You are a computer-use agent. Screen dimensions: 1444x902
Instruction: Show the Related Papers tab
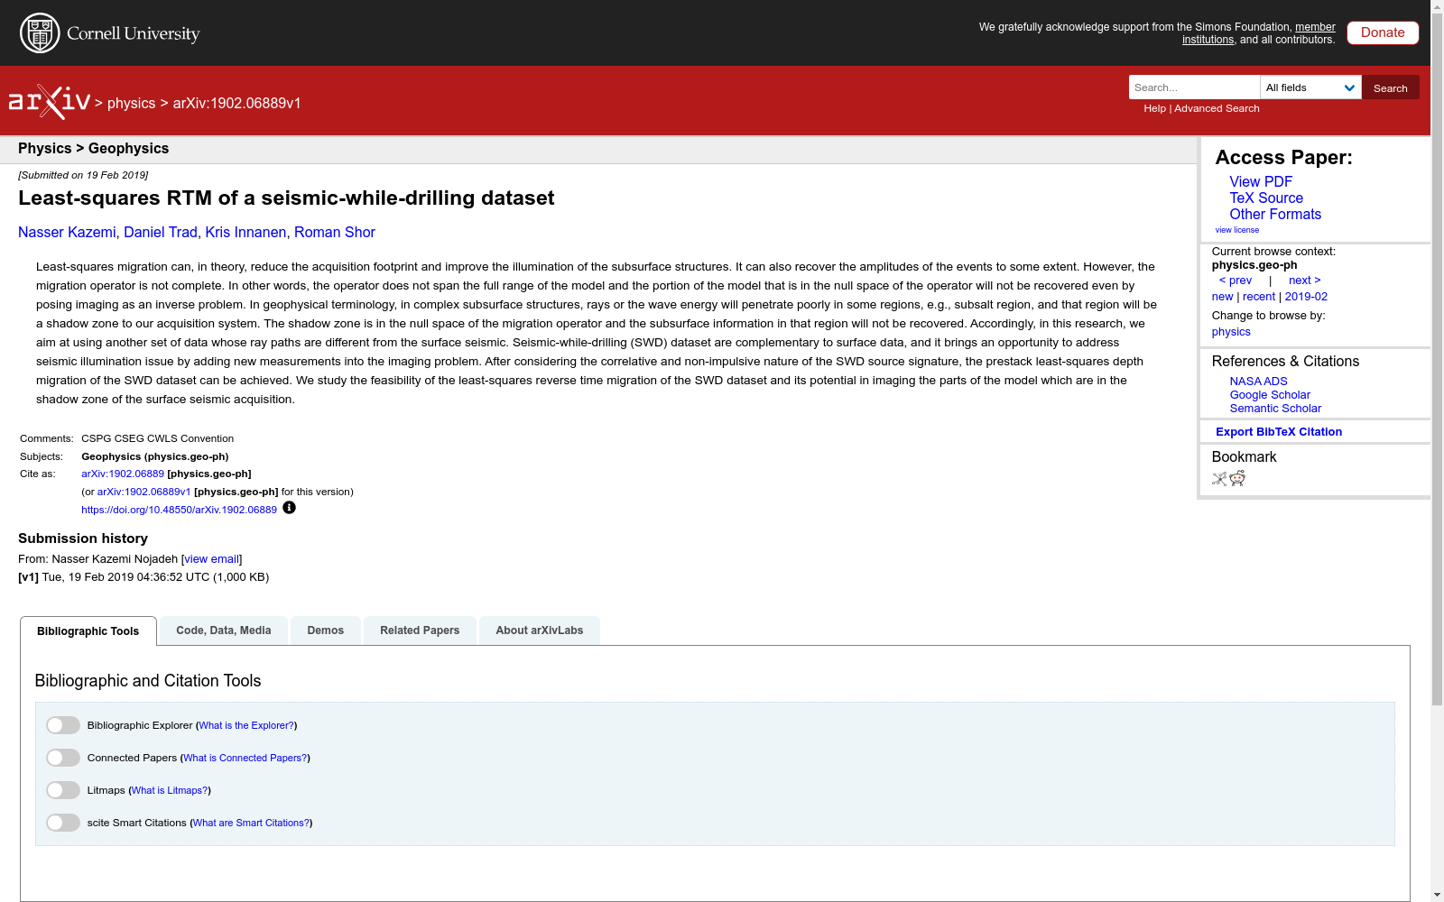(420, 630)
